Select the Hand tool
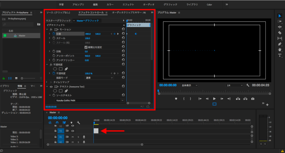The width and height of the screenshot is (285, 153). pos(280,50)
